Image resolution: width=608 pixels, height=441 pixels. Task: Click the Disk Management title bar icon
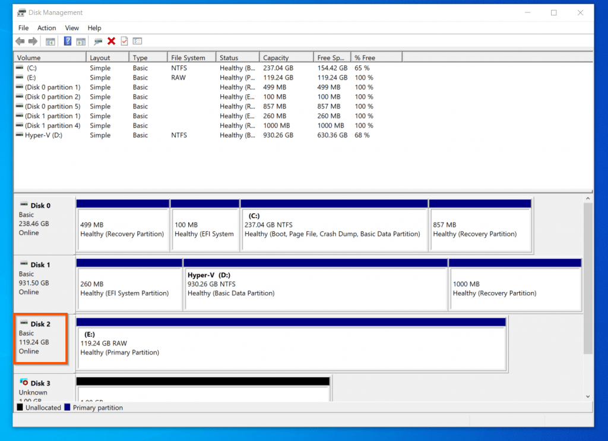(x=21, y=12)
